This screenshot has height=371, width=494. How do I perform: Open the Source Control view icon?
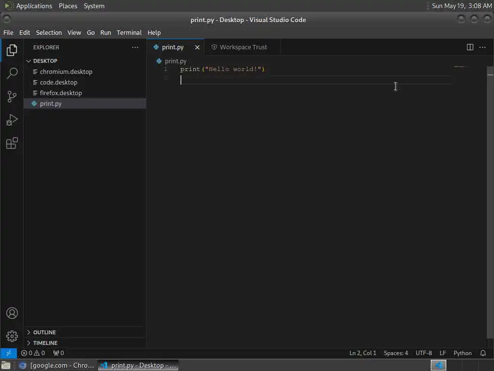point(12,97)
